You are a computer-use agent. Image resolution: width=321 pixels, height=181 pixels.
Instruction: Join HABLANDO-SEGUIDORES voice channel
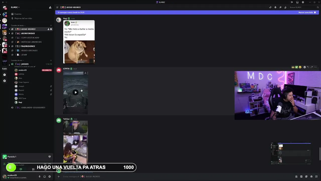coord(31,108)
